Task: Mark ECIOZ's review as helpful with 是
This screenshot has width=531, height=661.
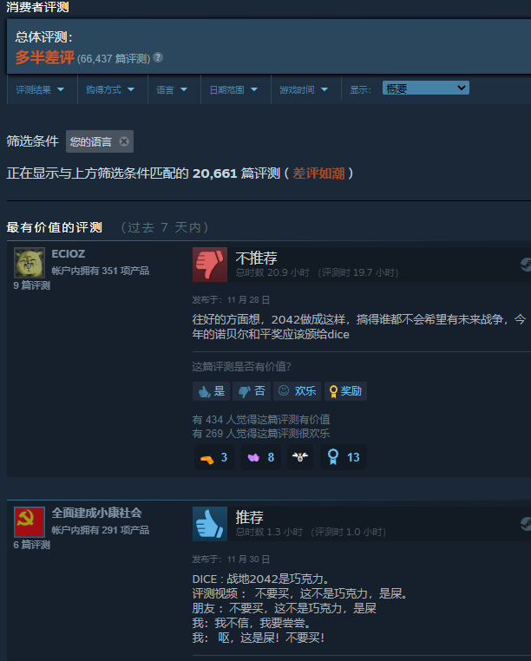Action: point(212,391)
